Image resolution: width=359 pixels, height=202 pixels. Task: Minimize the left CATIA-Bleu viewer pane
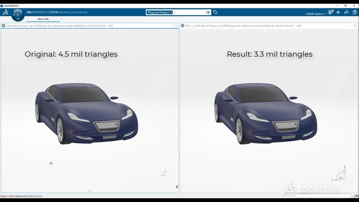pyautogui.click(x=169, y=26)
